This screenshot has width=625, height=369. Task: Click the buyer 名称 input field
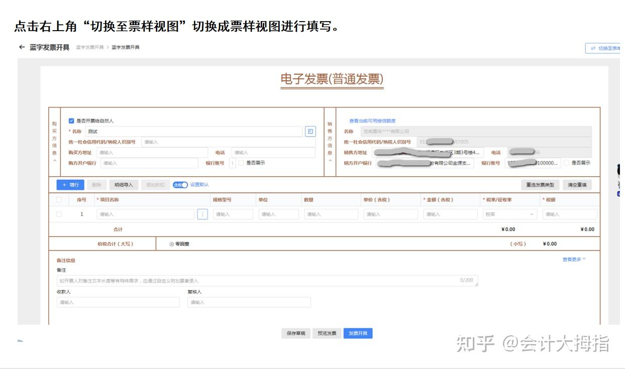click(x=194, y=132)
